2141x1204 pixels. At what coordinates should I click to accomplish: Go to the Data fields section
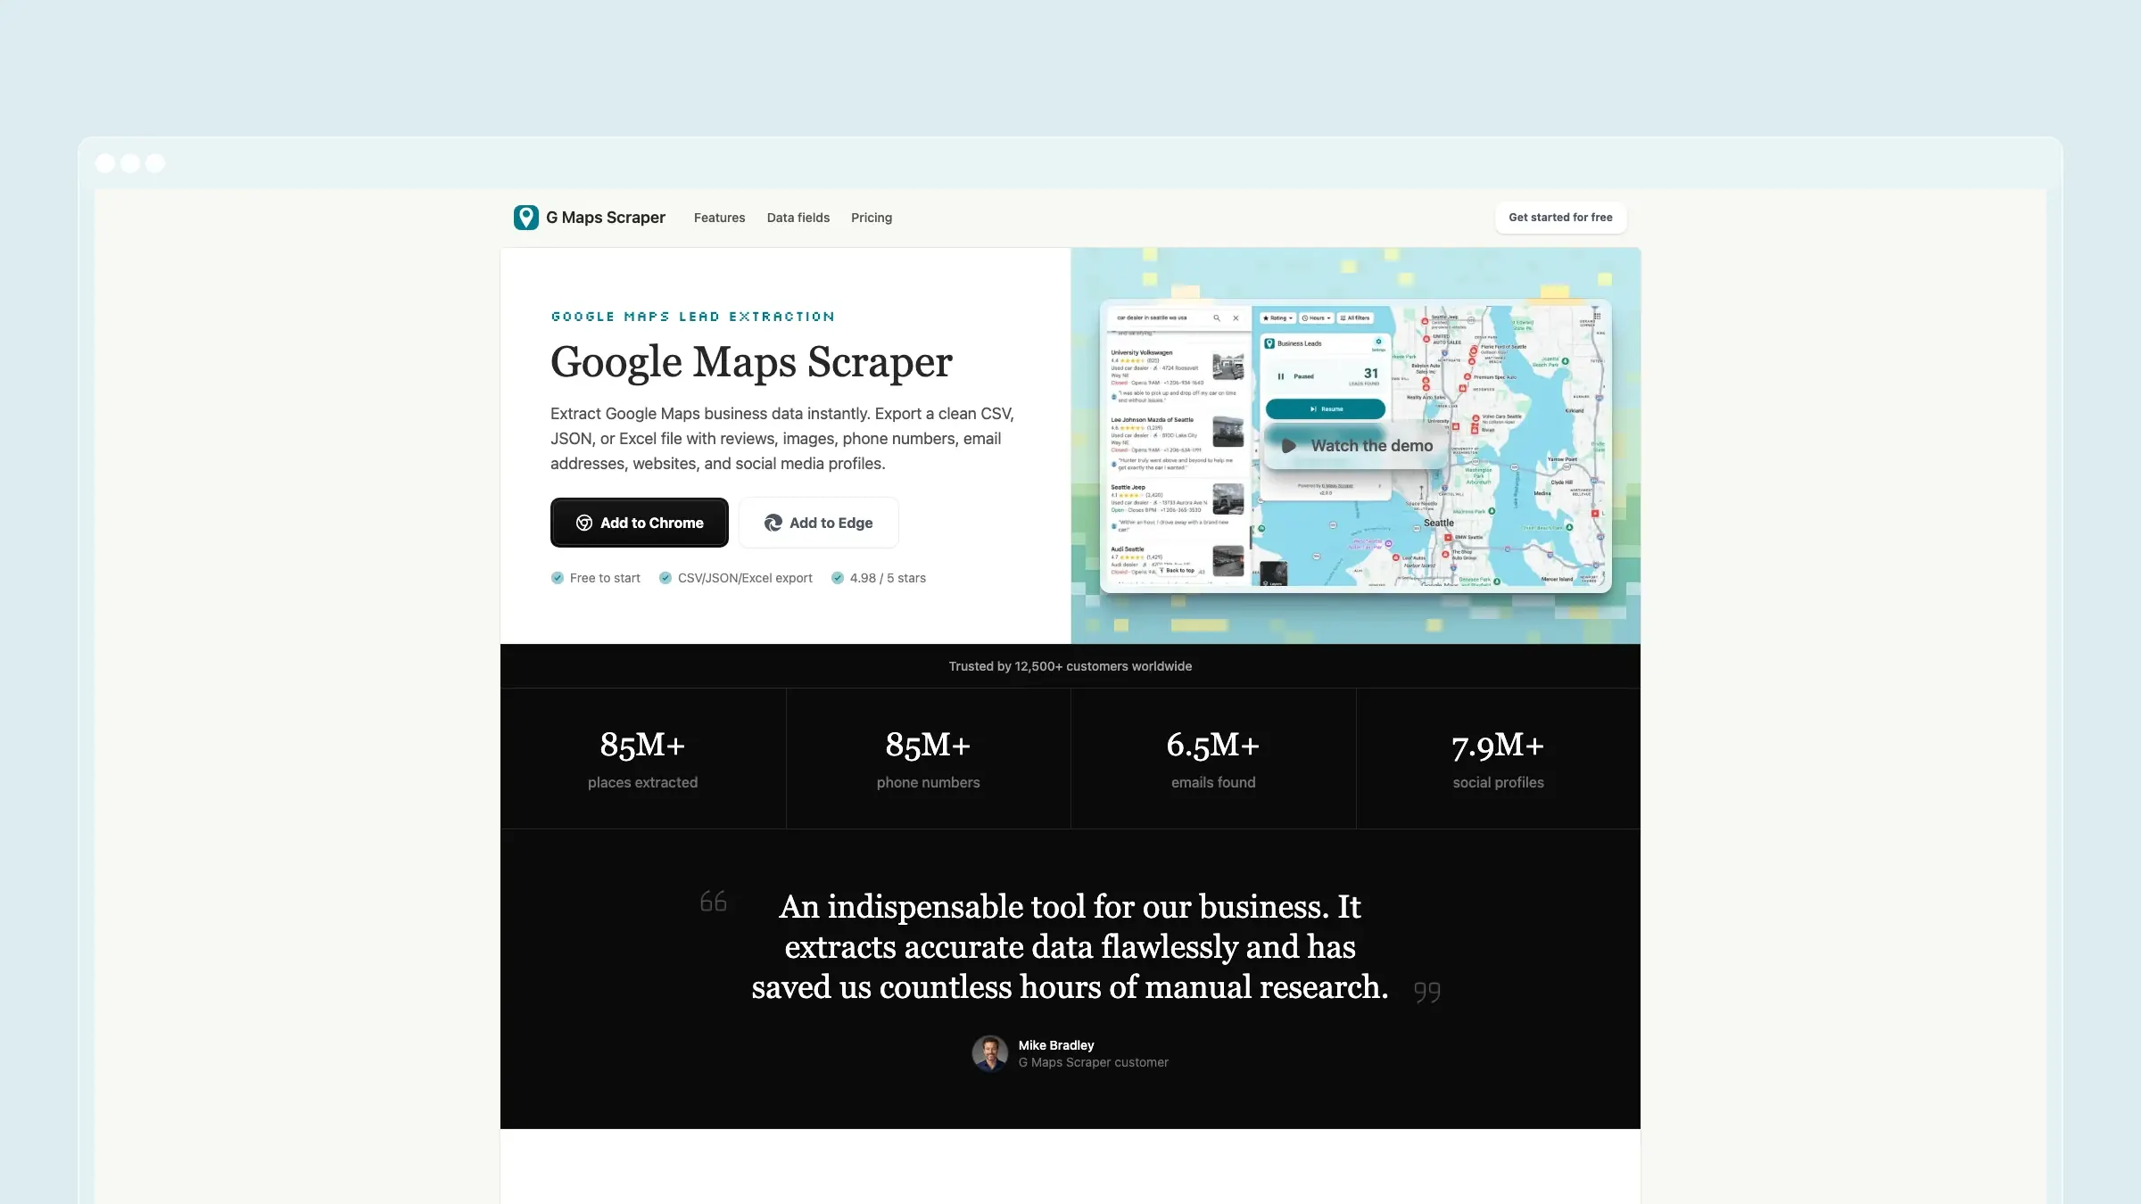pos(798,218)
